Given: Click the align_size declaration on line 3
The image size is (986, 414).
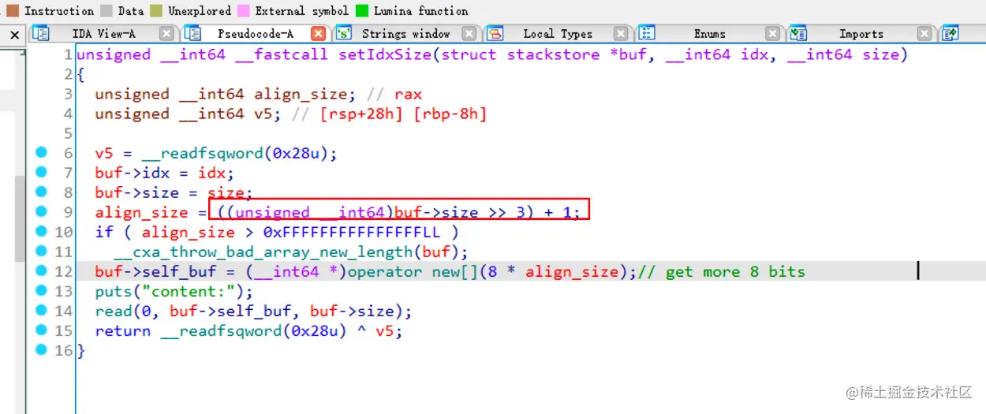Looking at the screenshot, I should [x=301, y=94].
